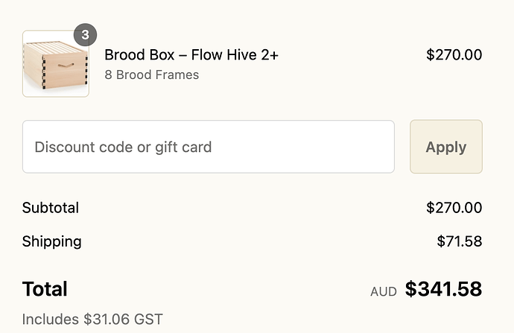This screenshot has width=514, height=333.
Task: Click the Subtotal label
Action: point(51,208)
